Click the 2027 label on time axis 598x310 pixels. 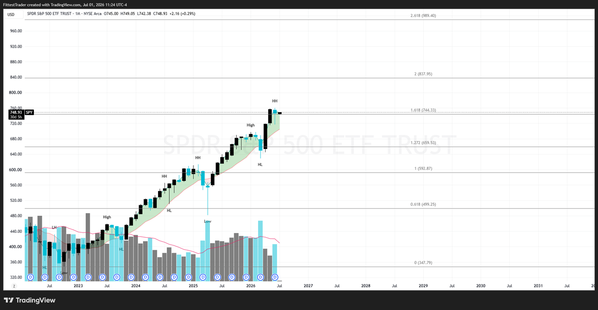(308, 286)
